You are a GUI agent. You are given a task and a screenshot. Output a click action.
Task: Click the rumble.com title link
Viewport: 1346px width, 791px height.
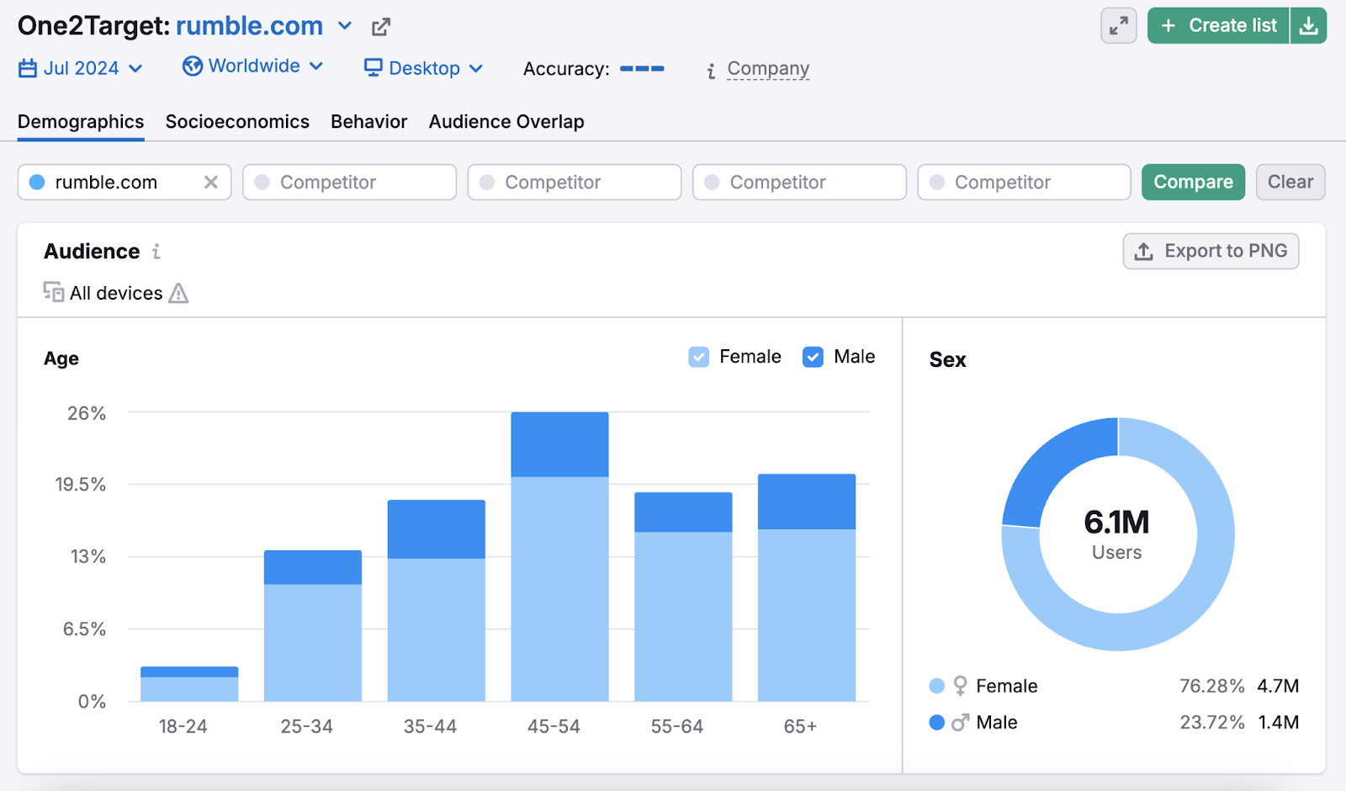(x=249, y=26)
